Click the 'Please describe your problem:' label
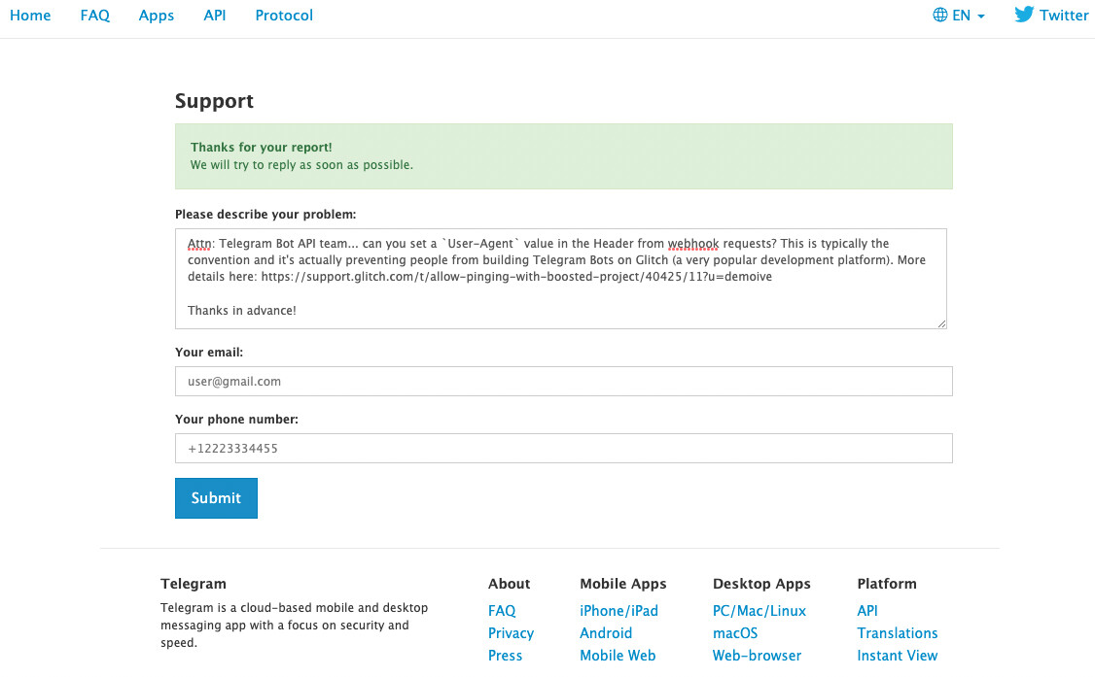Image resolution: width=1095 pixels, height=677 pixels. coord(265,214)
